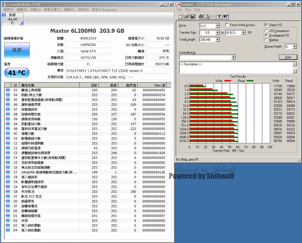Open the Help menu in ATTO
Viewport: 302px width, 243px height.
(197, 10)
